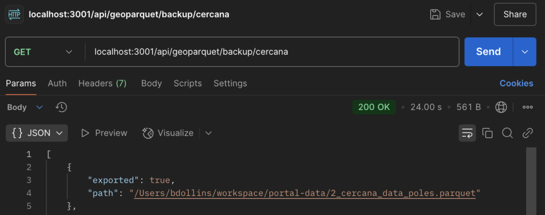This screenshot has height=215, width=545.
Task: Toggle line wrap in response
Action: pyautogui.click(x=467, y=133)
